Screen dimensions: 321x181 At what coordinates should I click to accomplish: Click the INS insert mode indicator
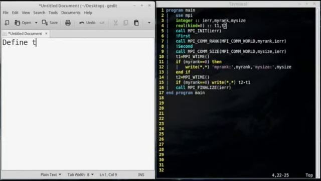[x=141, y=174]
